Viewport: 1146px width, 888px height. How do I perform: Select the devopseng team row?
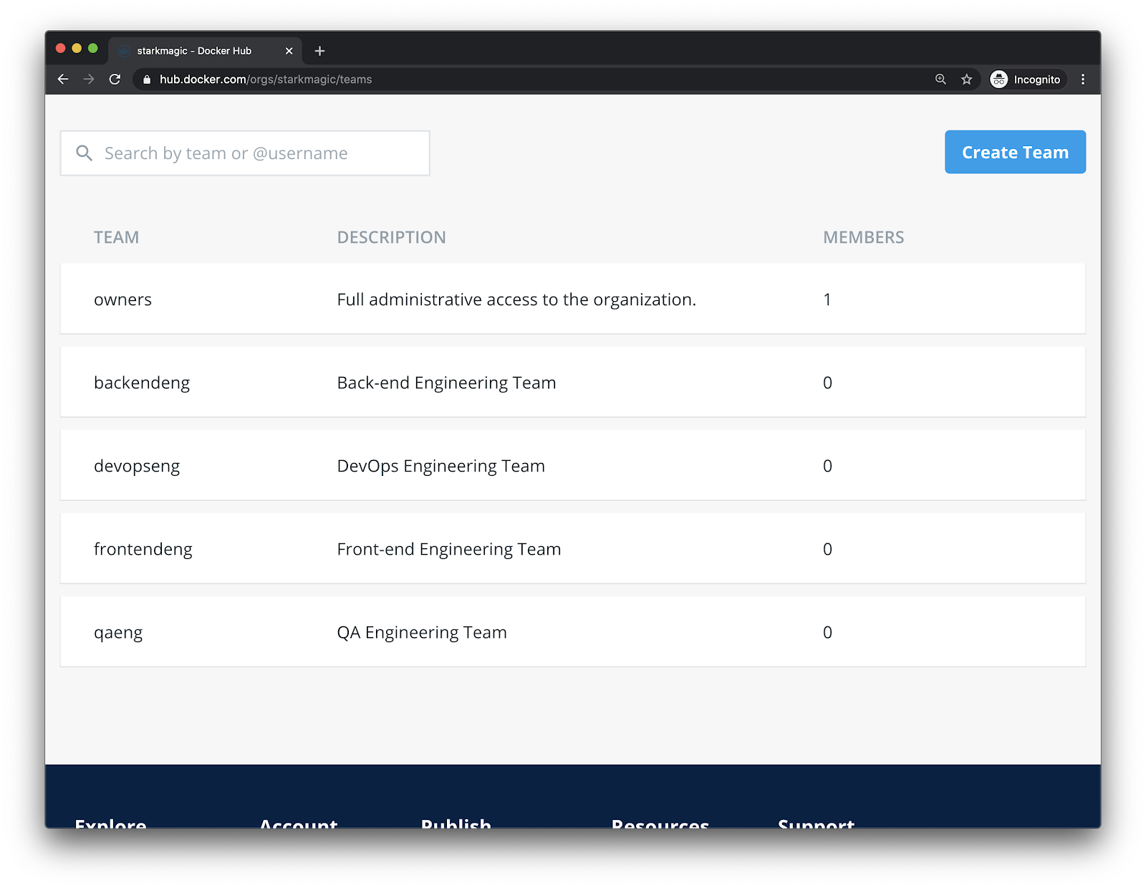click(x=137, y=466)
